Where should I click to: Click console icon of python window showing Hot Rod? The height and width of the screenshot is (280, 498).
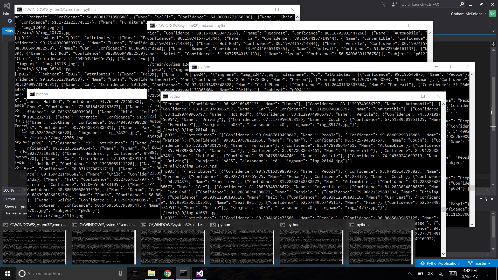pyautogui.click(x=32, y=94)
